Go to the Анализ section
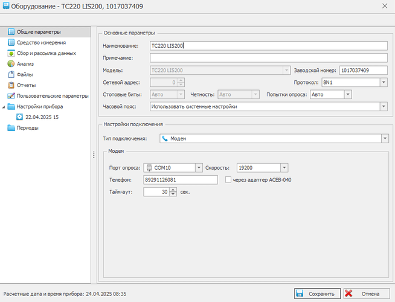 25,64
